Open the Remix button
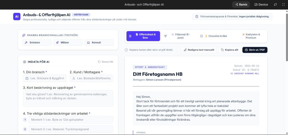This screenshot has height=135, width=288. click(x=241, y=4)
